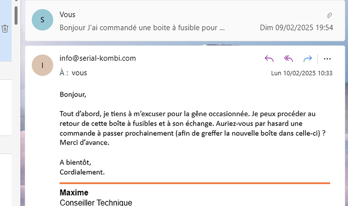Open the preview line 'Bonjour J'ai commandé une boite'
The width and height of the screenshot is (348, 206).
tap(142, 28)
